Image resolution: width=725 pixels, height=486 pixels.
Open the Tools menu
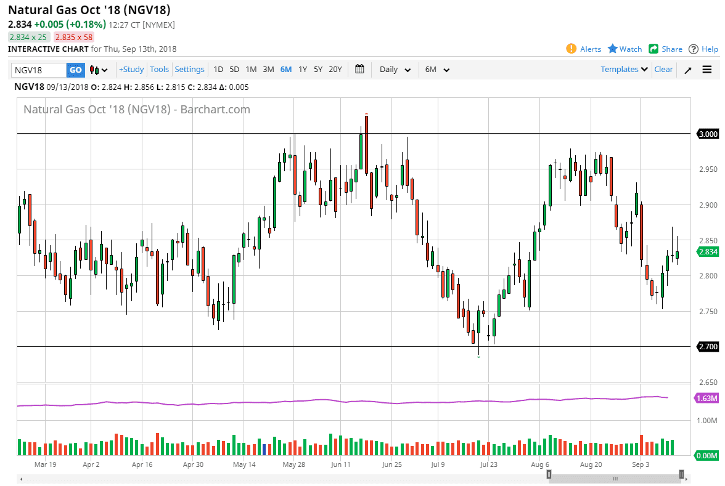pyautogui.click(x=159, y=70)
